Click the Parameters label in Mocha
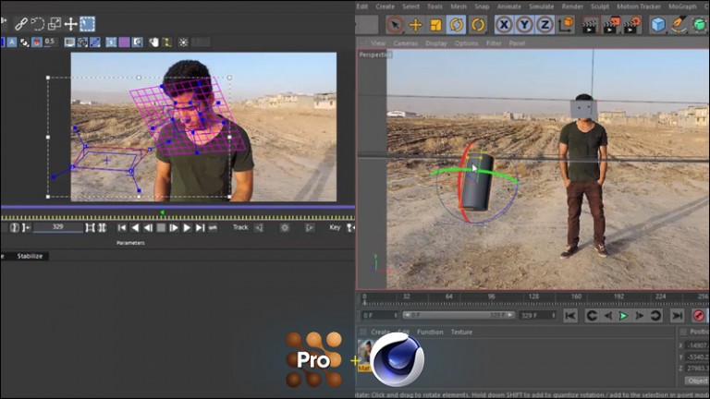Viewport: 710px width, 399px height. tap(130, 243)
